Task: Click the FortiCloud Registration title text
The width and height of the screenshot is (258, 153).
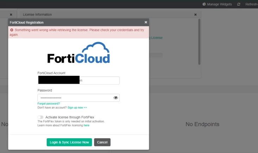Action: coord(26,22)
